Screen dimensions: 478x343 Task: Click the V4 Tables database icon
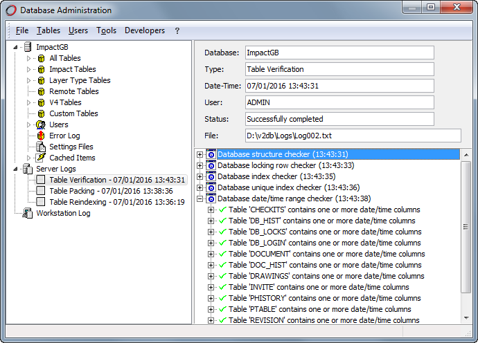click(41, 102)
